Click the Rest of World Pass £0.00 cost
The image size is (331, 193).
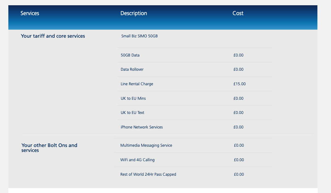click(x=239, y=174)
